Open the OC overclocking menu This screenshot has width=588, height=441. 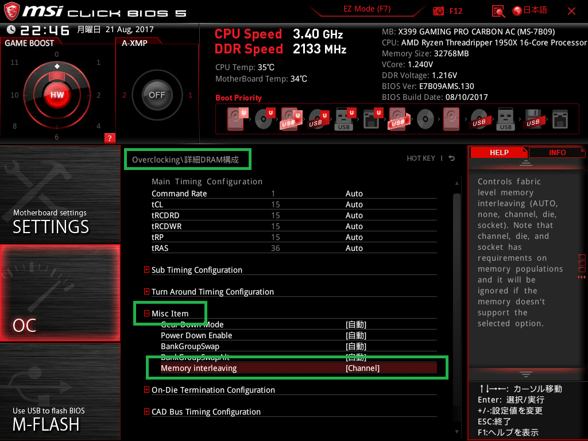click(60, 293)
